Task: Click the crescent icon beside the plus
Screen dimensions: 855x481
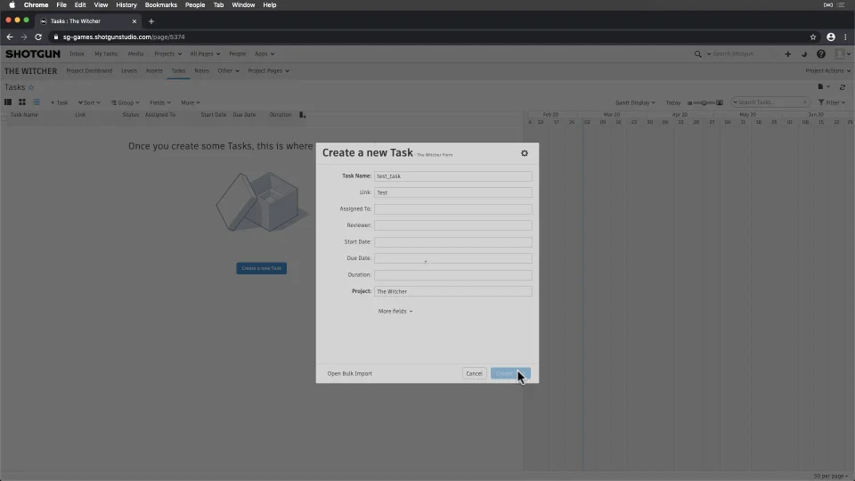Action: pos(803,54)
